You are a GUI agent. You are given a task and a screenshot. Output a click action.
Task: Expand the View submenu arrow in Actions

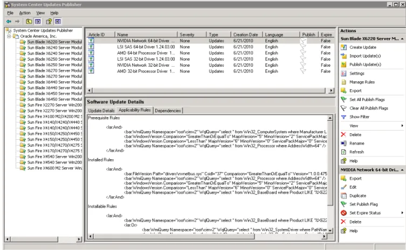pos(402,126)
